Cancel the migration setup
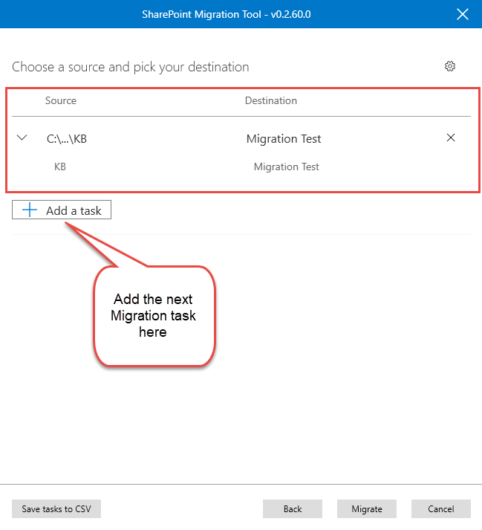The image size is (482, 530). tap(441, 509)
